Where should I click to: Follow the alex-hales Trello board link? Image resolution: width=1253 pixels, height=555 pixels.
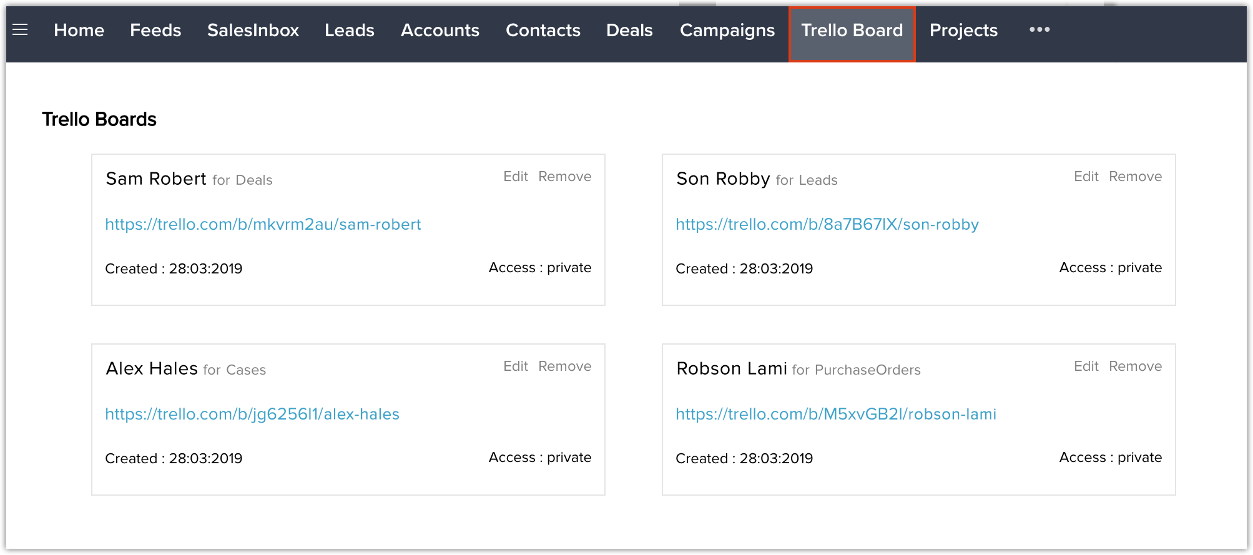pyautogui.click(x=252, y=415)
